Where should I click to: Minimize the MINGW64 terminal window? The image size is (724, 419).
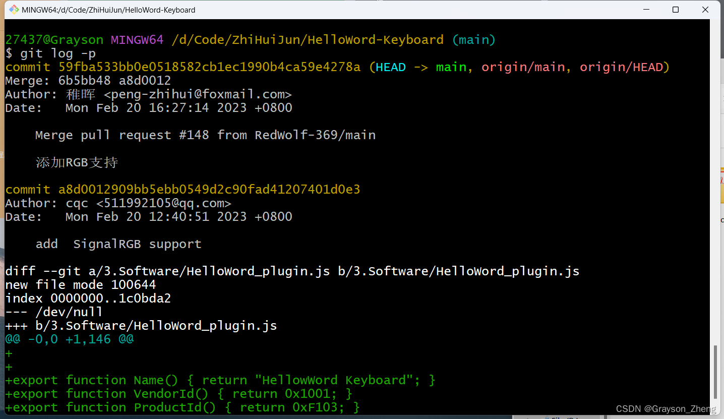[646, 10]
